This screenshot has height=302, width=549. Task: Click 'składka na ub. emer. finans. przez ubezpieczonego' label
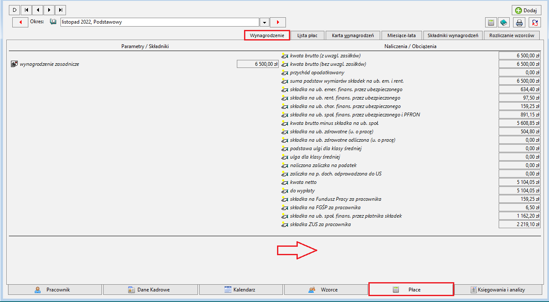(x=346, y=89)
